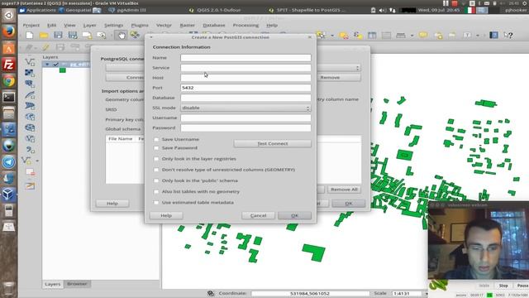This screenshot has width=529, height=298.
Task: Click the Map Tips yellow bubble icon
Action: 423,35
